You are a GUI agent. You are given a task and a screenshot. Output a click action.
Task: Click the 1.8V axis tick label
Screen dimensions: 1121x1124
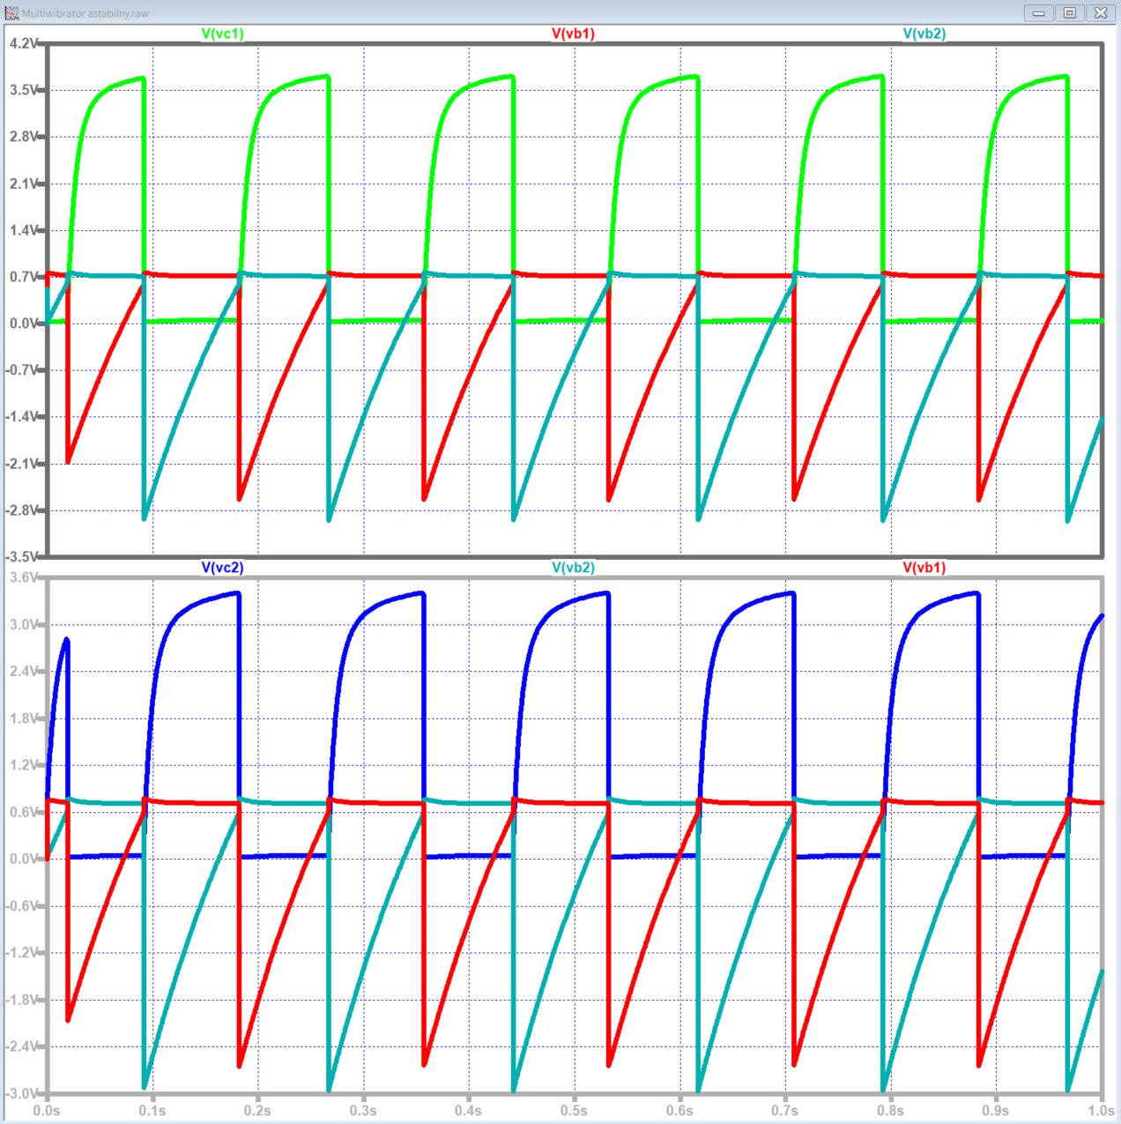24,718
